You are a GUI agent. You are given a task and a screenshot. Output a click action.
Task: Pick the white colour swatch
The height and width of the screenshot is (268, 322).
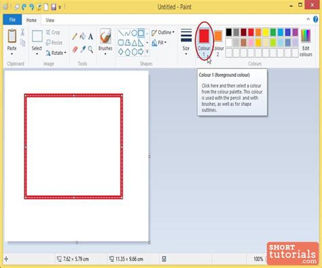[229, 43]
